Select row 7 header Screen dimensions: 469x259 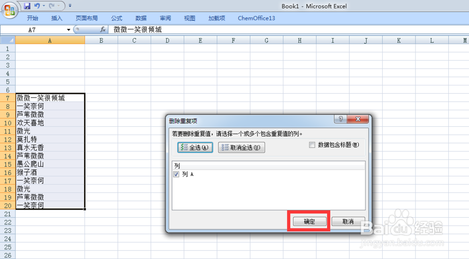point(8,98)
